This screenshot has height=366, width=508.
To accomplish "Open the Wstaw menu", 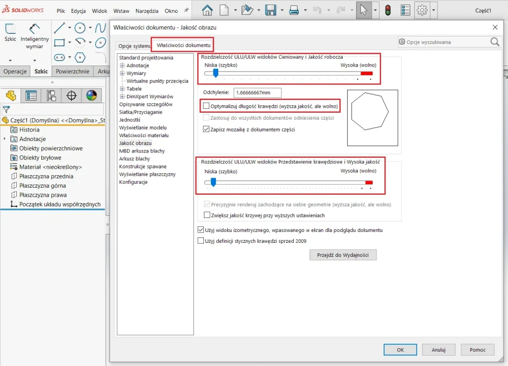I will 121,11.
